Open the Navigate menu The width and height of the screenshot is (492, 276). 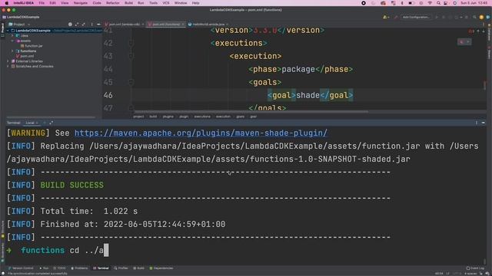point(80,3)
